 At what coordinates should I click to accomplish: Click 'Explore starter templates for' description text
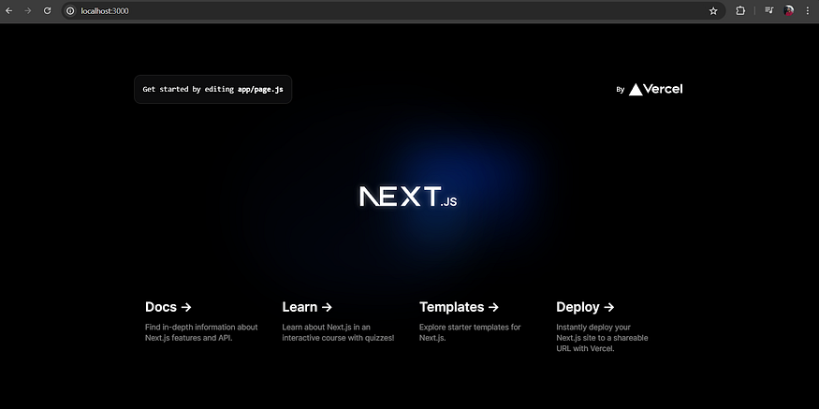click(470, 327)
